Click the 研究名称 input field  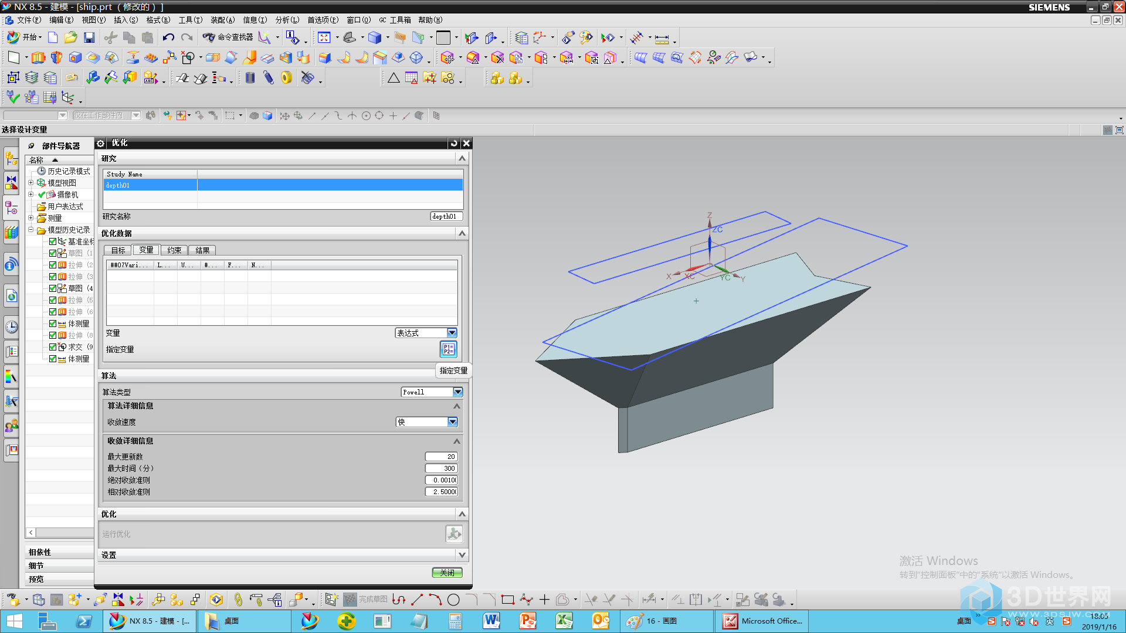[446, 216]
